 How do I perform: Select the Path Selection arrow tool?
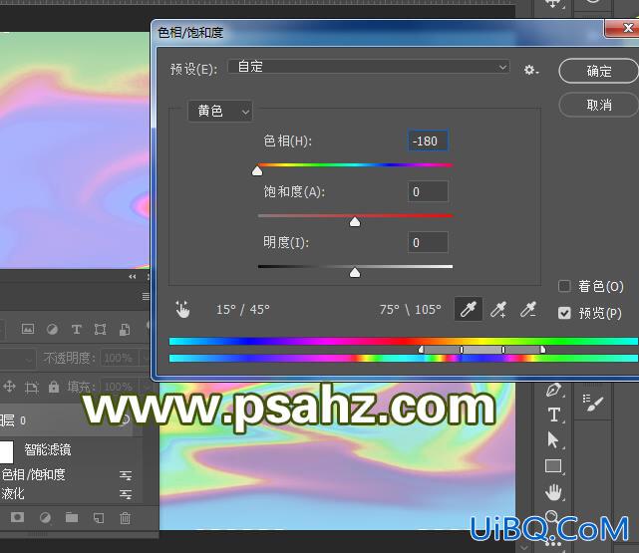point(553,440)
